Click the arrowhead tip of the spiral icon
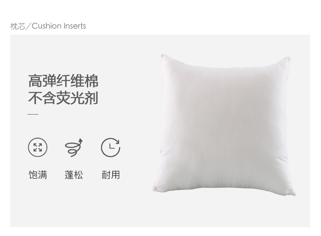The width and height of the screenshot is (321, 236). 81,140
